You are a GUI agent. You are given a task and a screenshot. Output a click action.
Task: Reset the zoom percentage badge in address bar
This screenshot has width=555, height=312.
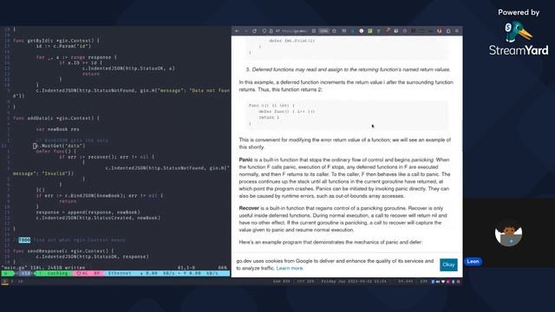pos(323,31)
